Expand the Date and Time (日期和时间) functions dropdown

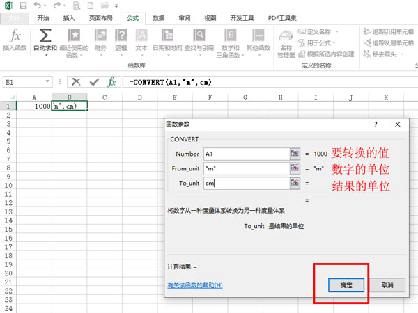click(x=167, y=40)
